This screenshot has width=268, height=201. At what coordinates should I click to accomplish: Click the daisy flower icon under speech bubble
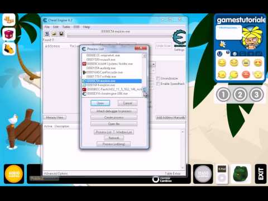coord(222,44)
